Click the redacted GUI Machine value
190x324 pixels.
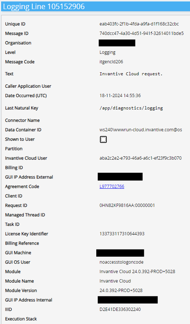click(120, 253)
